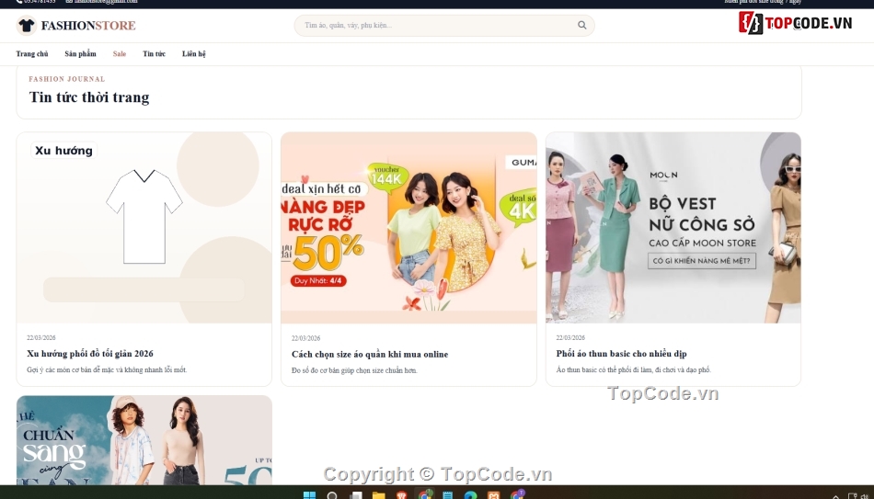The image size is (874, 499).
Task: Open article Cách chọn size áo quần khi mua online
Action: click(x=370, y=354)
